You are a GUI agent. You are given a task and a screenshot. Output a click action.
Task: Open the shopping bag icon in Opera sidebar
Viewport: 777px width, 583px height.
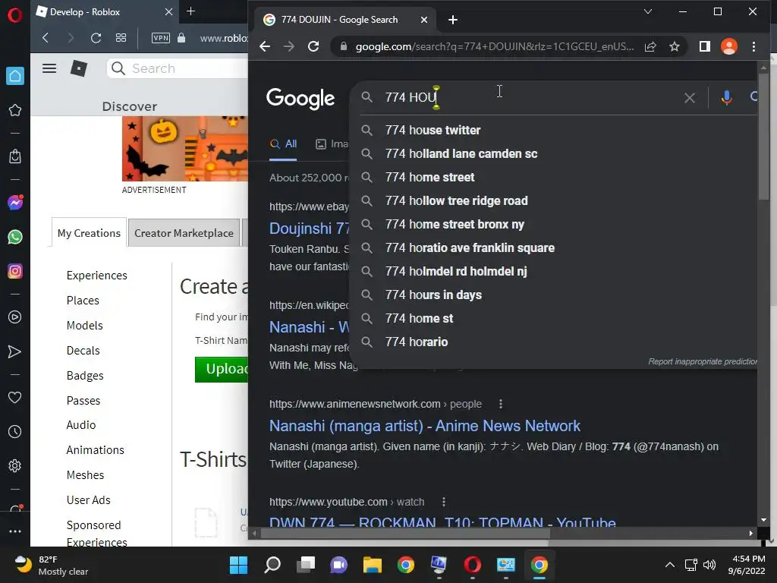coord(15,156)
